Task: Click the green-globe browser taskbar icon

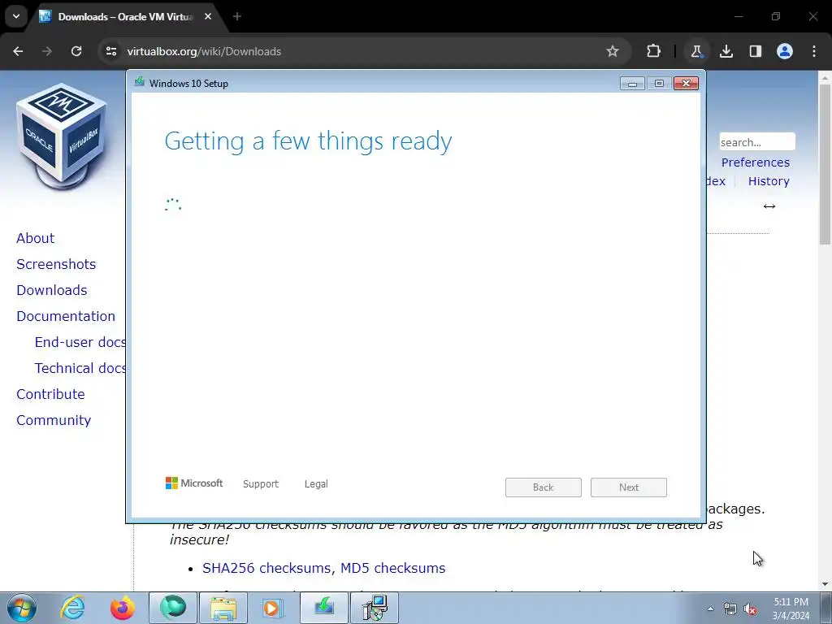Action: (x=173, y=608)
